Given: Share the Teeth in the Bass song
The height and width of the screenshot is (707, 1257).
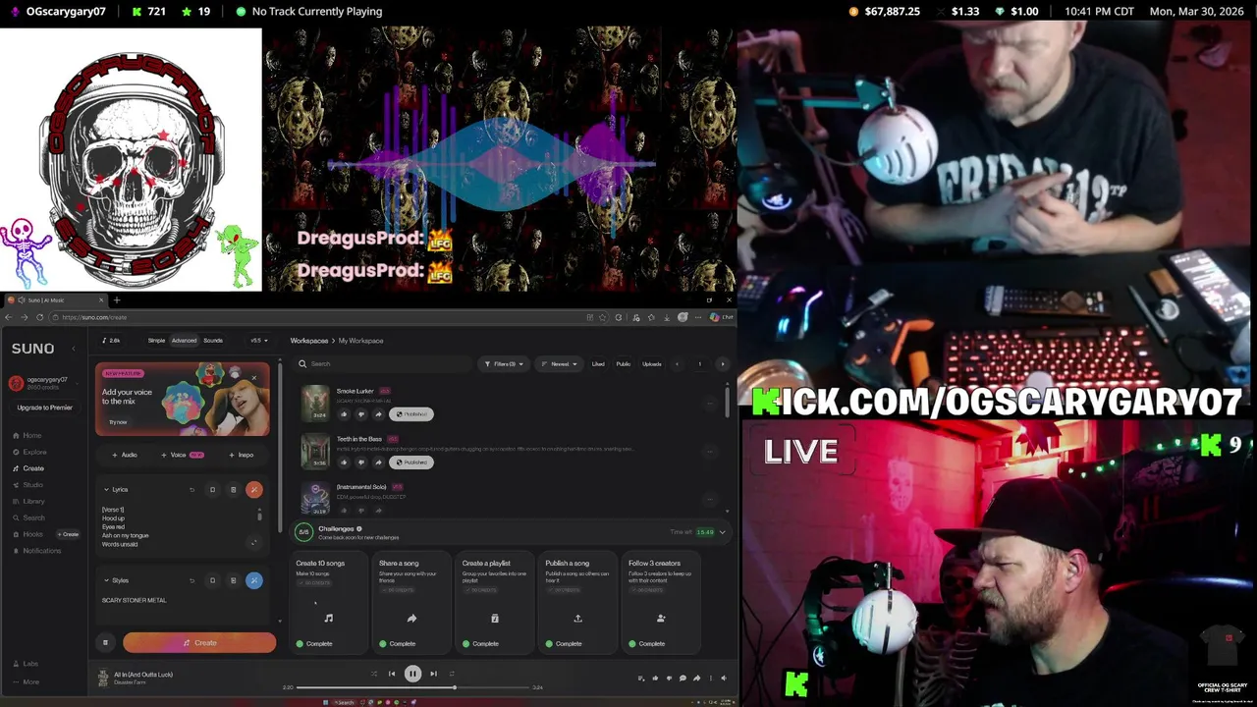Looking at the screenshot, I should tap(378, 462).
